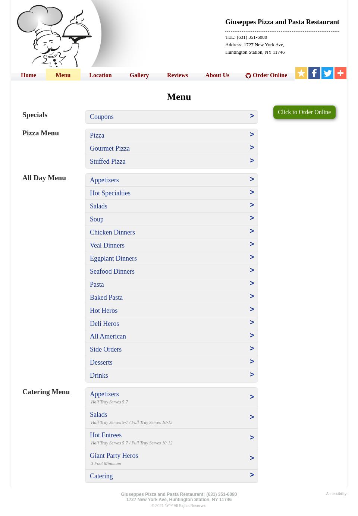Open the Giant Party Heros catering section
Screen dimensions: 358x516
[114, 456]
